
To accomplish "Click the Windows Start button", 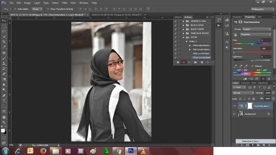I will 5,151.
